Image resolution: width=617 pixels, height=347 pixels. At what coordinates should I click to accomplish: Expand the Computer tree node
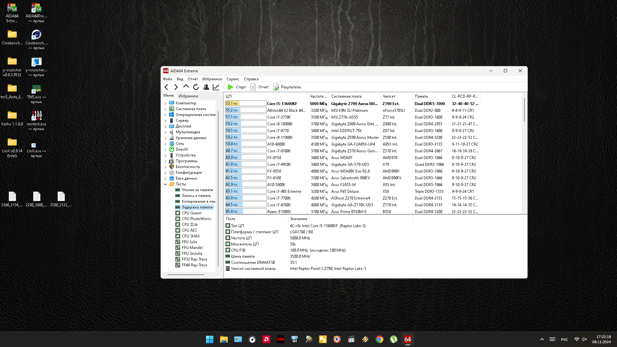(165, 103)
